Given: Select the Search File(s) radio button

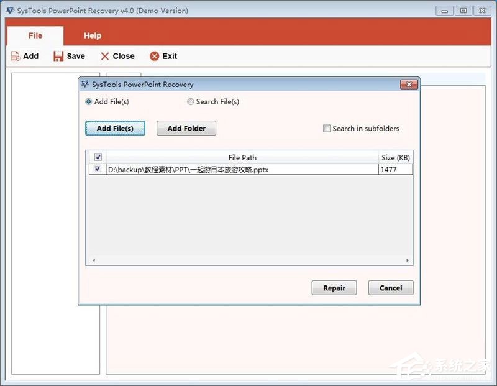Looking at the screenshot, I should [191, 101].
